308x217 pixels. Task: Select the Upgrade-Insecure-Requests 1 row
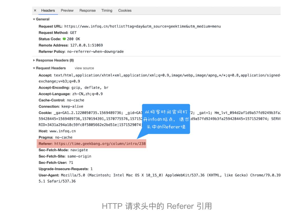[x=65, y=169]
